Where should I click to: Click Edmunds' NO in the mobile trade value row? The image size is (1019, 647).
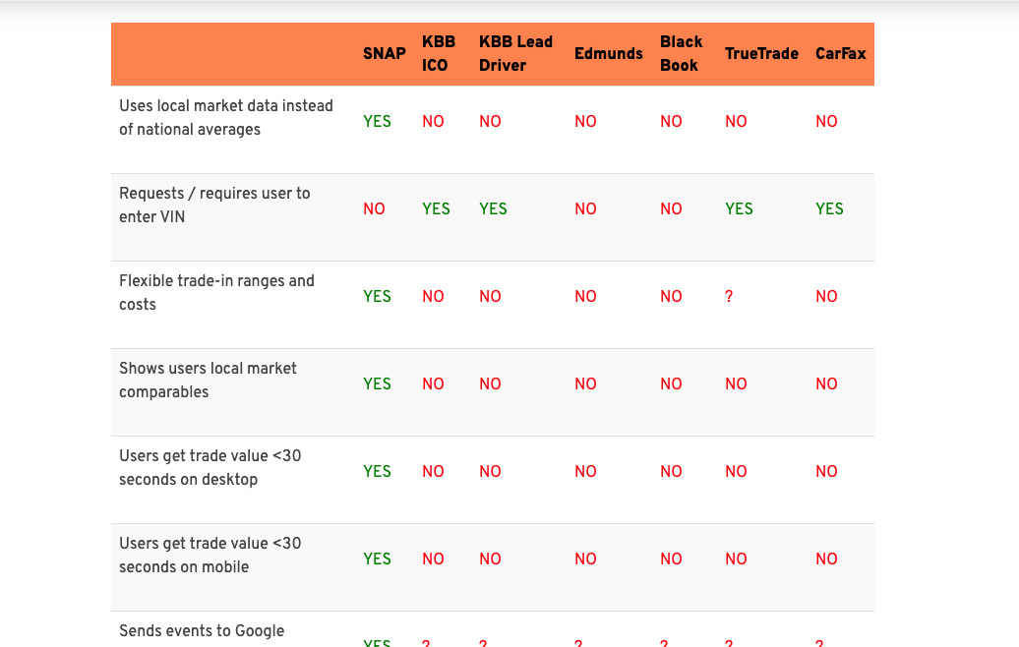tap(585, 559)
